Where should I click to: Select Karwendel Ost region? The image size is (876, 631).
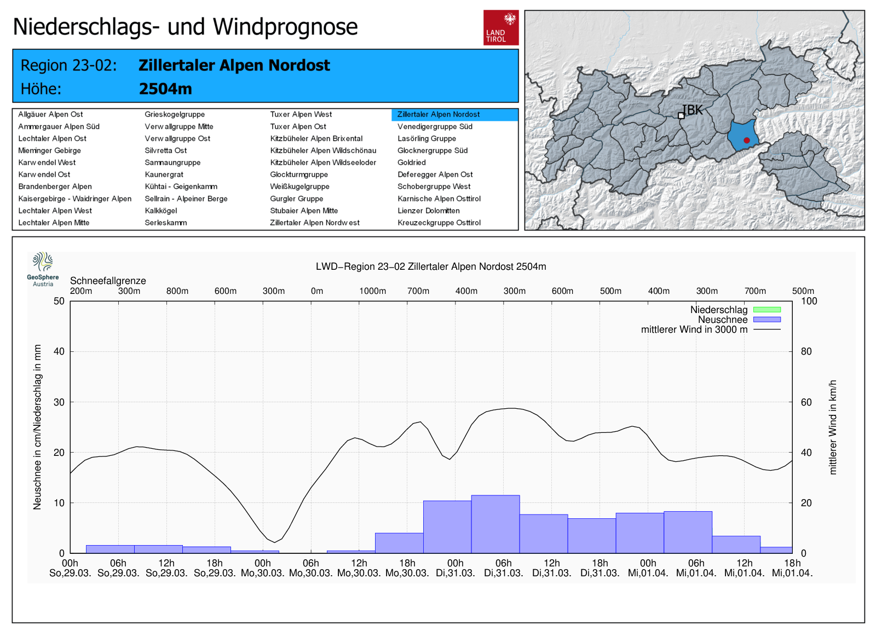click(44, 175)
